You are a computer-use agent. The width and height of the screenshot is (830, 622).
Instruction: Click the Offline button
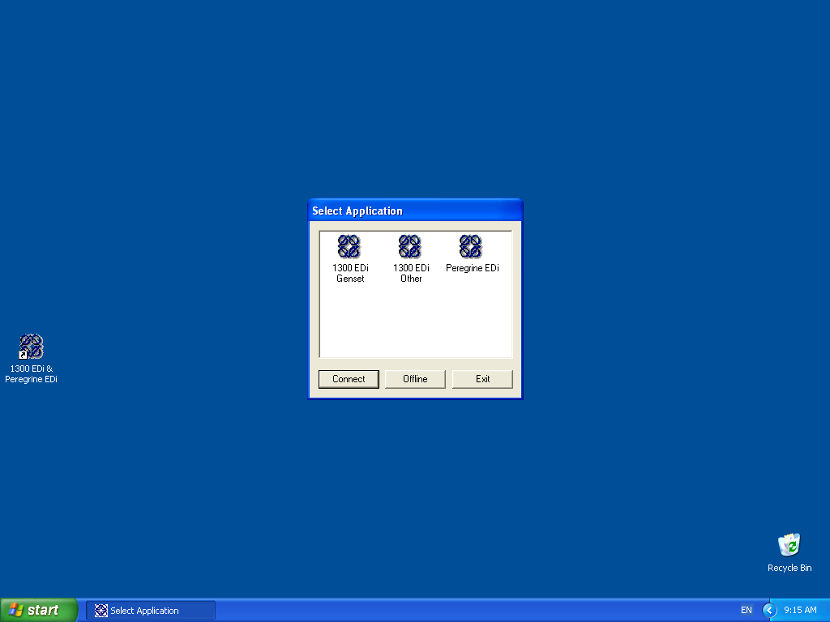(415, 379)
